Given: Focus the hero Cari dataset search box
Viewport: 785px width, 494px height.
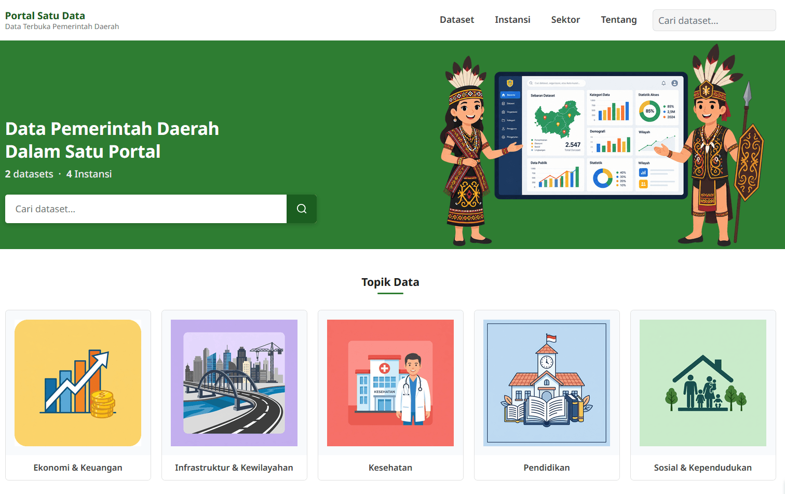Looking at the screenshot, I should coord(146,209).
